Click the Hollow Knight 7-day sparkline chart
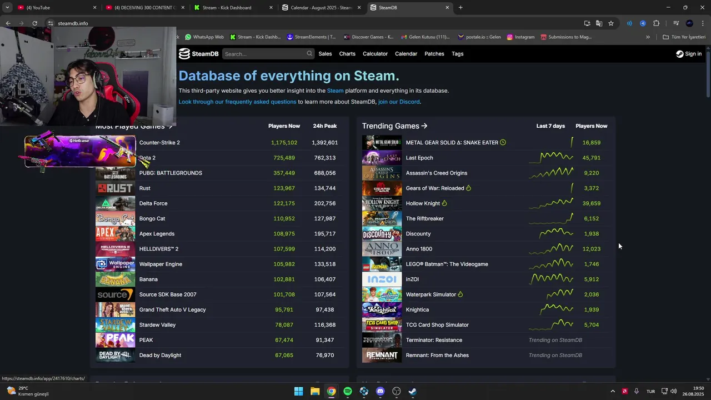Image resolution: width=711 pixels, height=400 pixels. click(x=550, y=203)
